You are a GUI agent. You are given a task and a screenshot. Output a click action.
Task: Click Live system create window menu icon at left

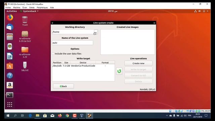[x=52, y=23]
